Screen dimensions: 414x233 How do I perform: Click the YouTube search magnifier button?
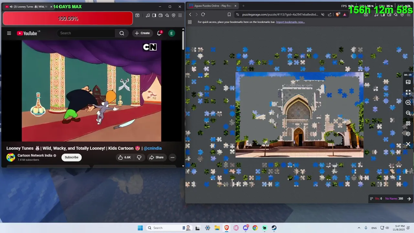(122, 33)
